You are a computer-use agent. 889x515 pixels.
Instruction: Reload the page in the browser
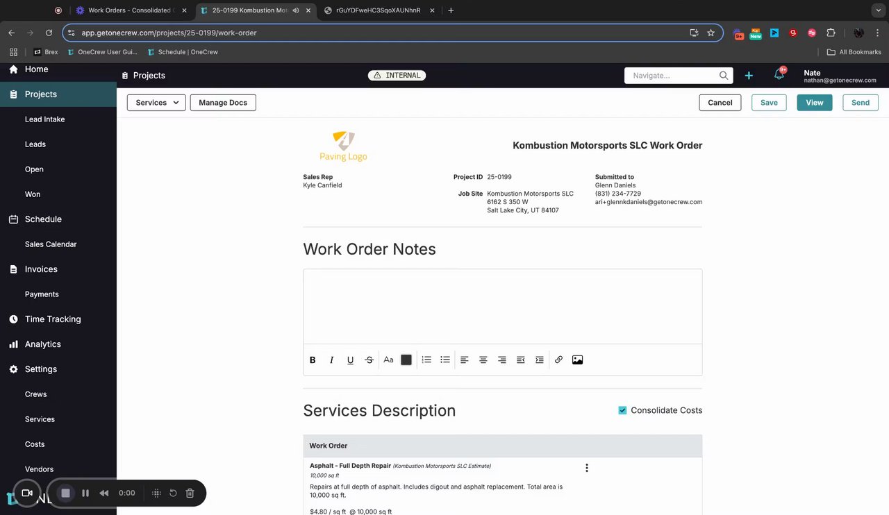pos(49,33)
